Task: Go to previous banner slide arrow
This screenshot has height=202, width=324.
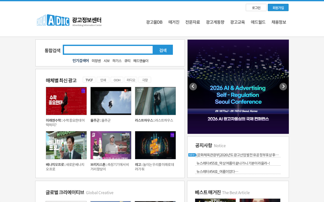Action: (x=193, y=87)
